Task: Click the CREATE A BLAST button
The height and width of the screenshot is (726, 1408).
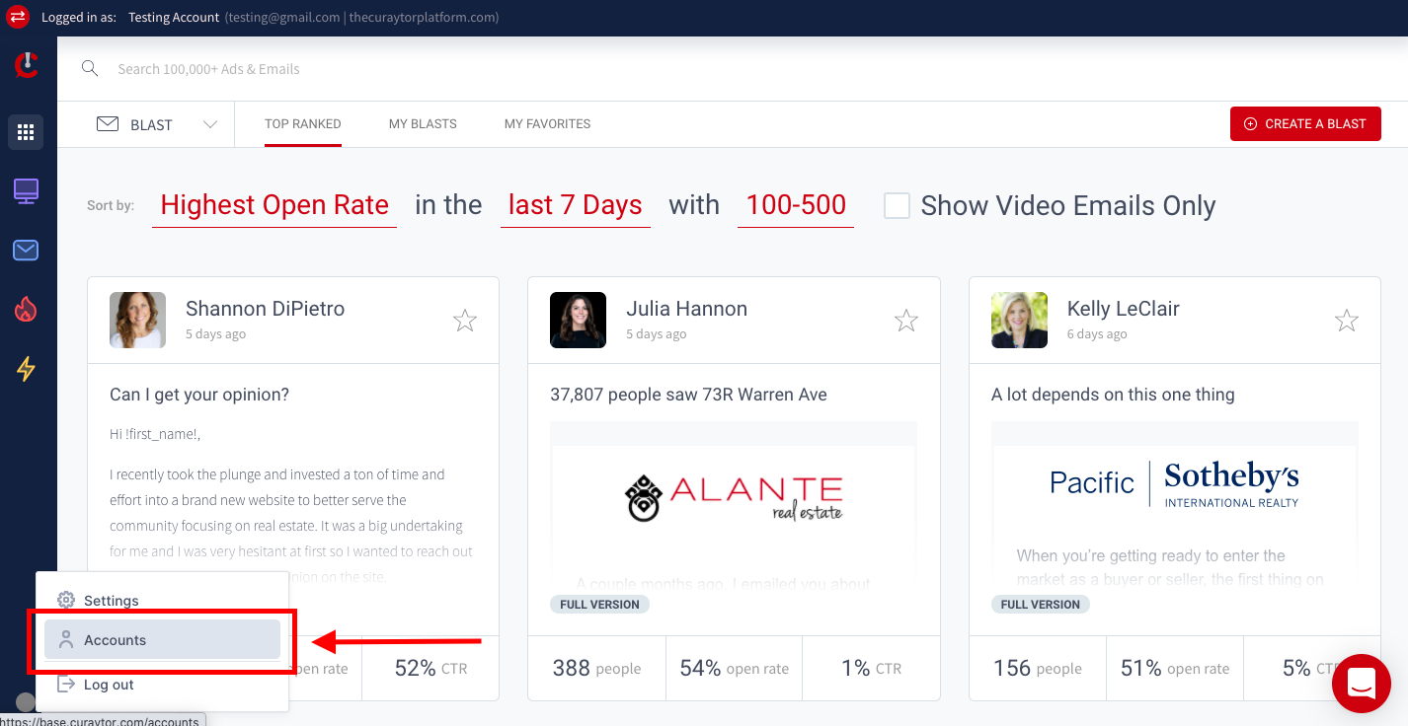Action: pyautogui.click(x=1305, y=123)
